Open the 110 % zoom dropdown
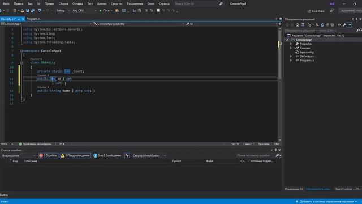Image resolution: width=362 pixels, height=204 pixels. point(7,144)
